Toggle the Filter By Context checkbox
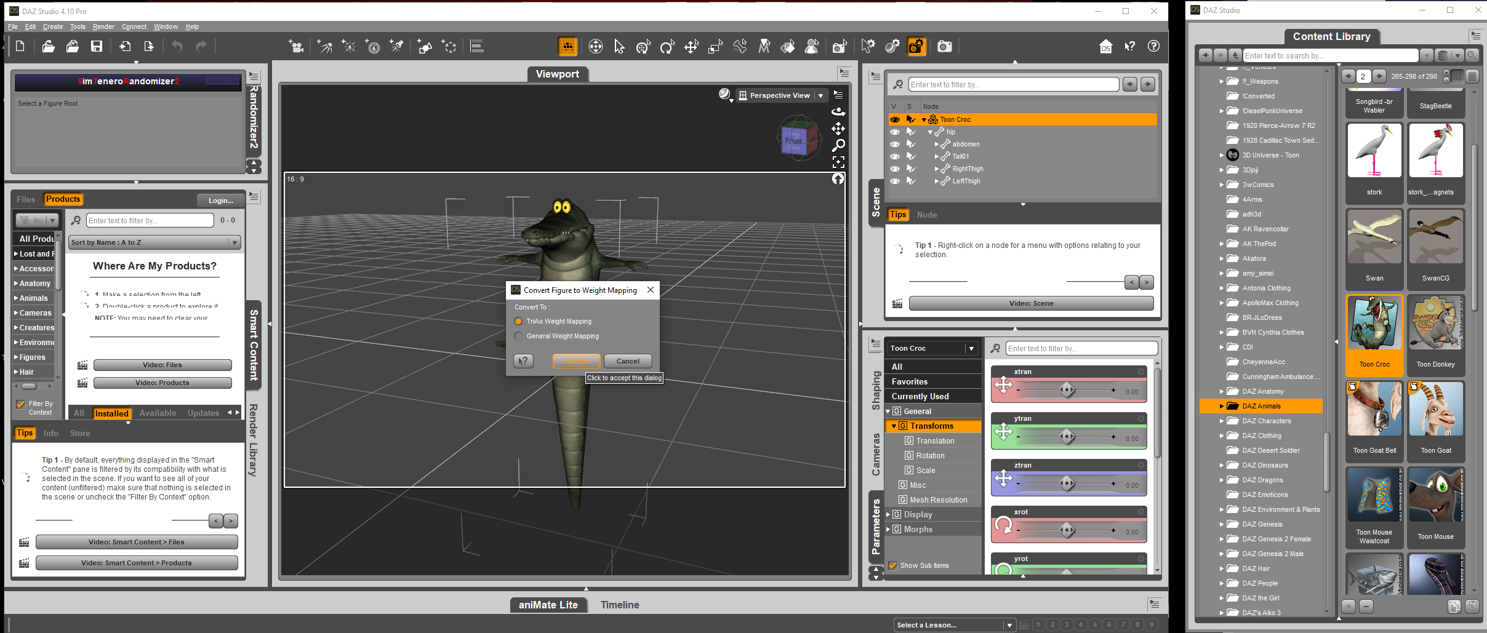1487x633 pixels. 21,404
